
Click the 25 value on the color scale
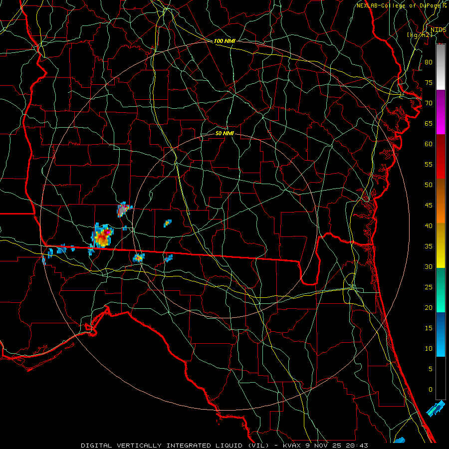[x=429, y=287]
